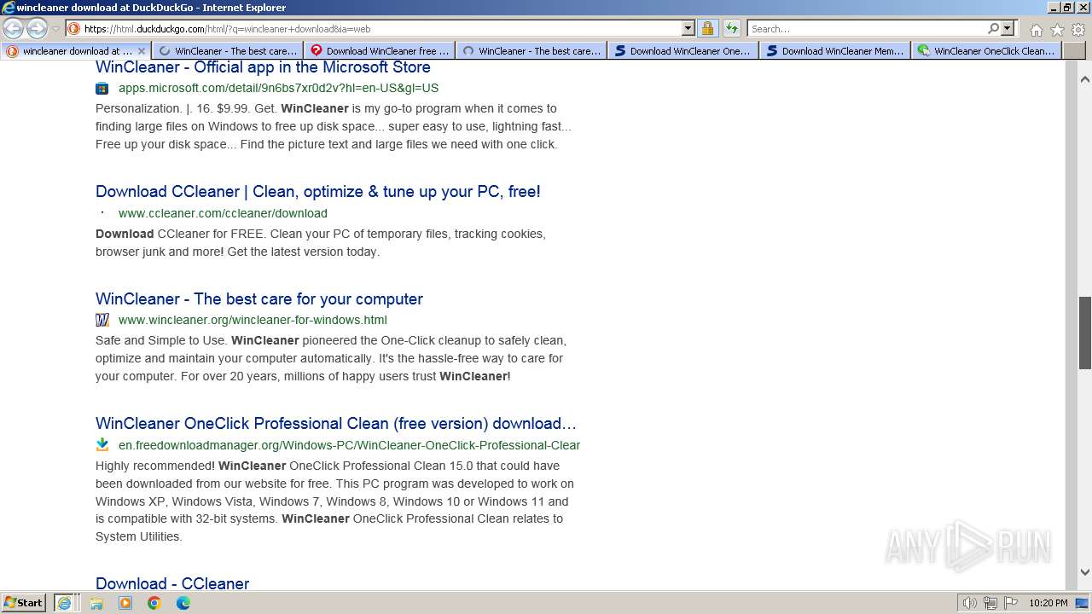The height and width of the screenshot is (614, 1092).
Task: Open the volume speaker tray icon
Action: (x=970, y=603)
